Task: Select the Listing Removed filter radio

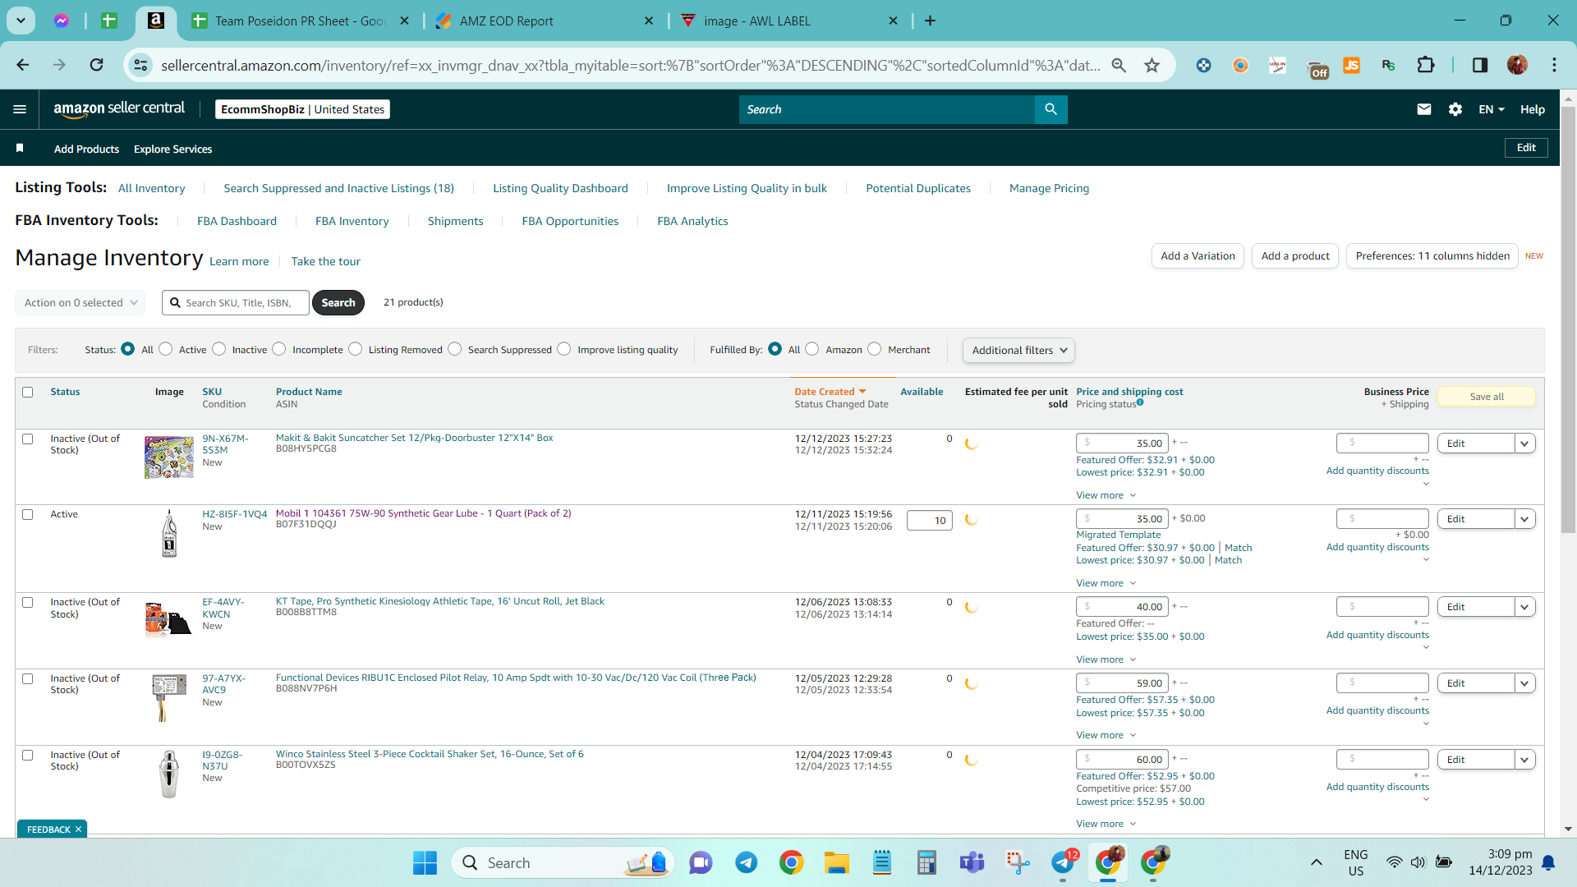Action: tap(355, 349)
